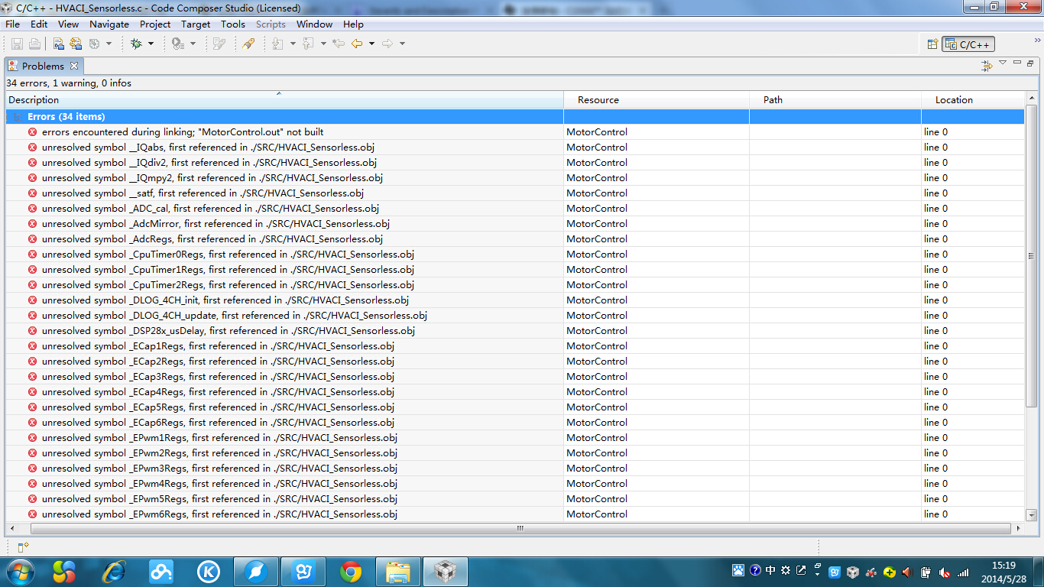The image size is (1044, 587).
Task: Click the Problems view focus-on-selection arrow icon
Action: coord(987,66)
